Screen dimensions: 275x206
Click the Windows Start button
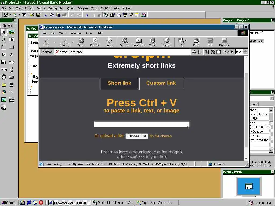pyautogui.click(x=8, y=203)
